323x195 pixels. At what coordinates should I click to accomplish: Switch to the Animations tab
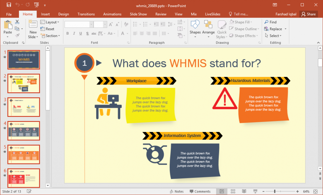(112, 14)
